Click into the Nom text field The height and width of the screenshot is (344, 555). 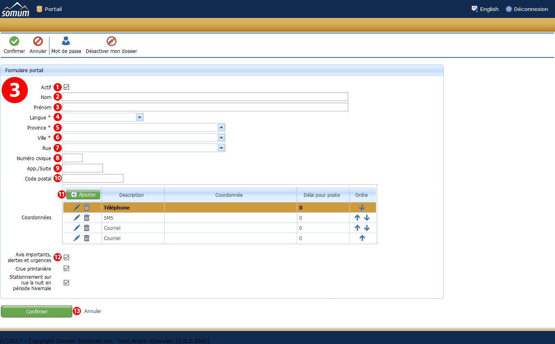tap(205, 97)
